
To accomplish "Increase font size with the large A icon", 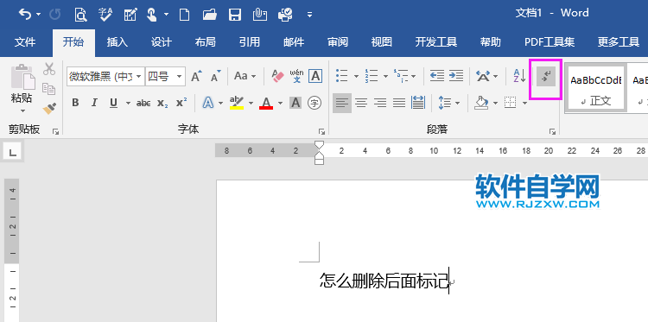I will click(x=196, y=76).
